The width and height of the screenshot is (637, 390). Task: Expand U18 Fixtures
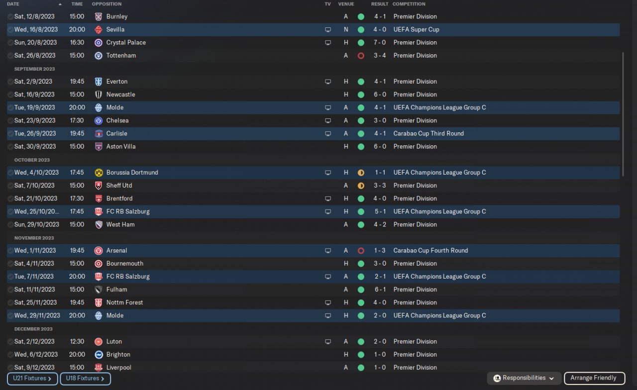[85, 379]
